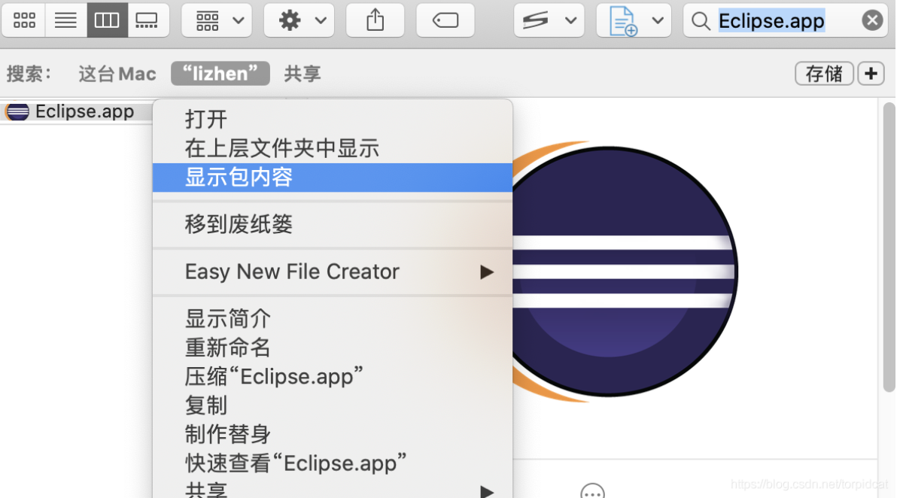Screen dimensions: 903x498
Task: Click the magnifier search icon
Action: pos(701,20)
